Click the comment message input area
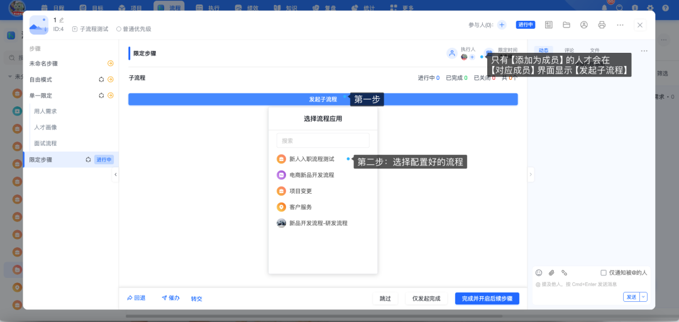 (x=591, y=284)
